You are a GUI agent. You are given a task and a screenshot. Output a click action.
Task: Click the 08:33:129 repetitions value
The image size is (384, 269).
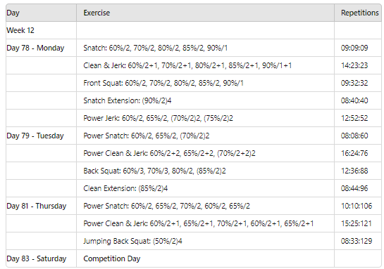tap(358, 241)
